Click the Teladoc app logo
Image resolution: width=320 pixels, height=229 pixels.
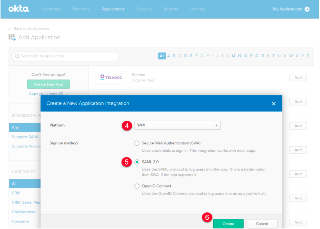[x=111, y=77]
